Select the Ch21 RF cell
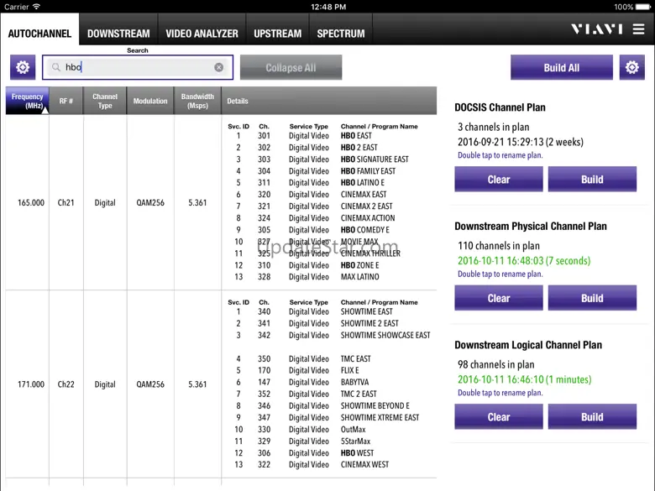Image resolution: width=655 pixels, height=491 pixels. coord(66,202)
